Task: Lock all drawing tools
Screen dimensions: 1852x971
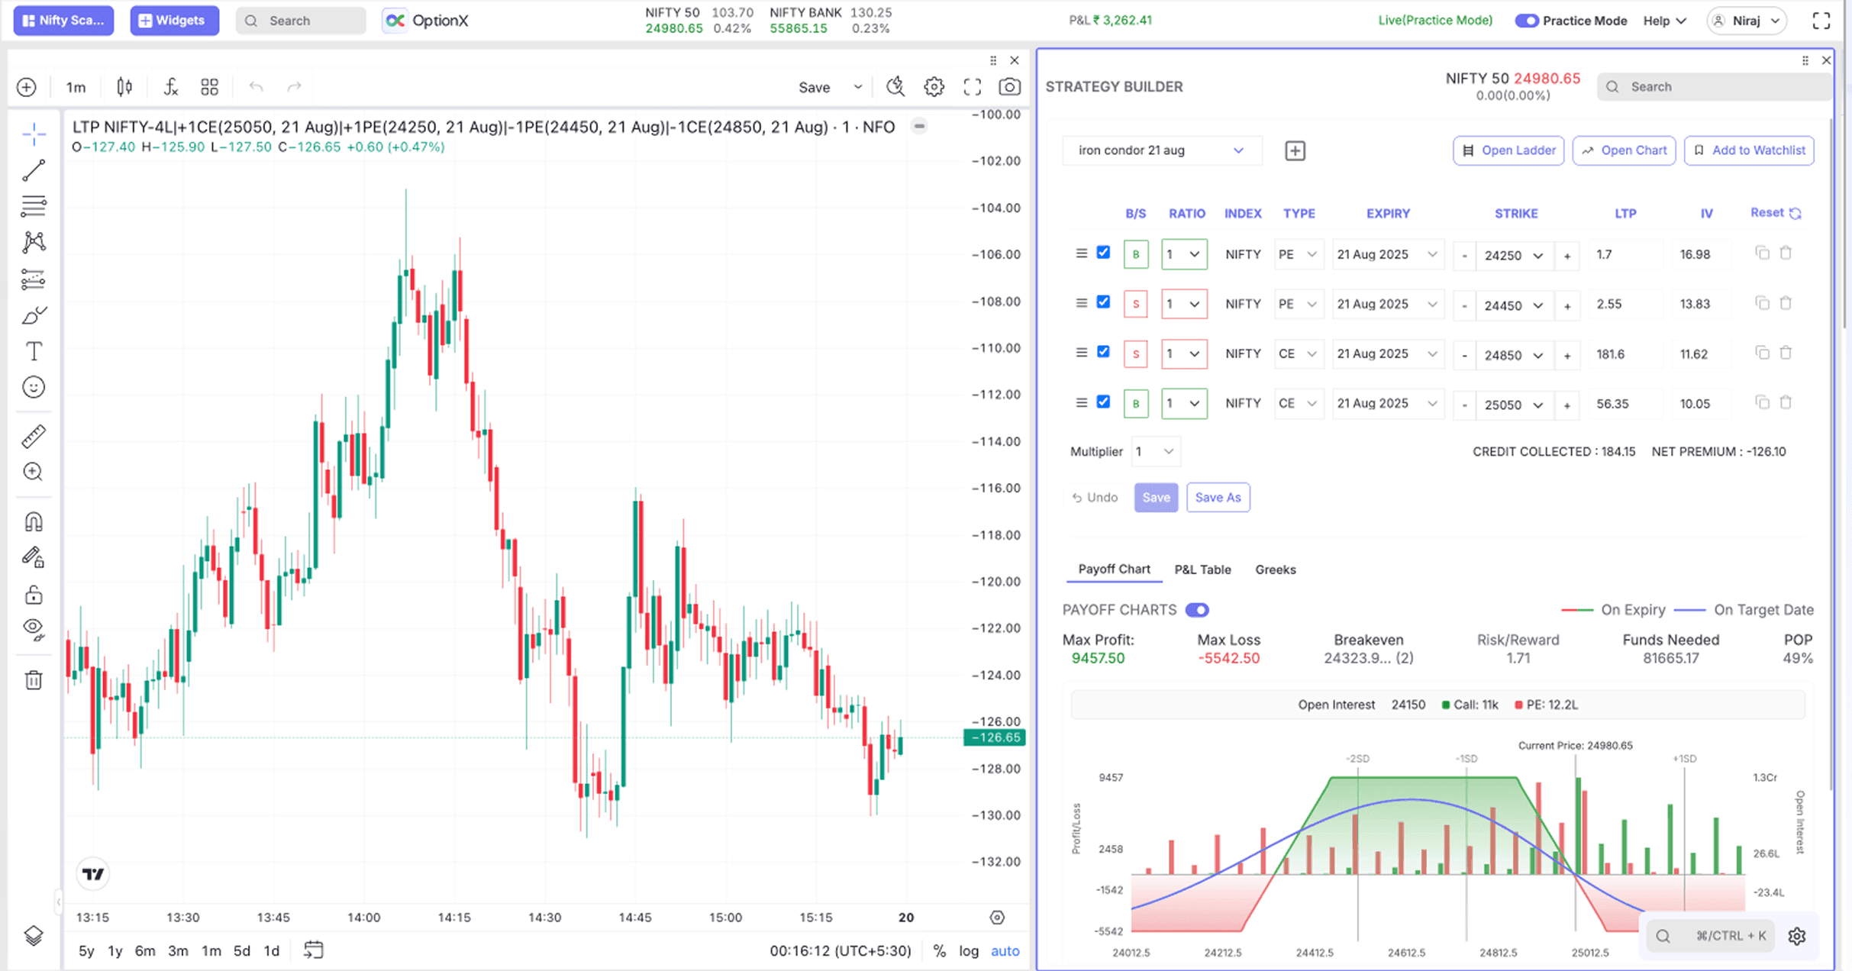Action: tap(34, 594)
